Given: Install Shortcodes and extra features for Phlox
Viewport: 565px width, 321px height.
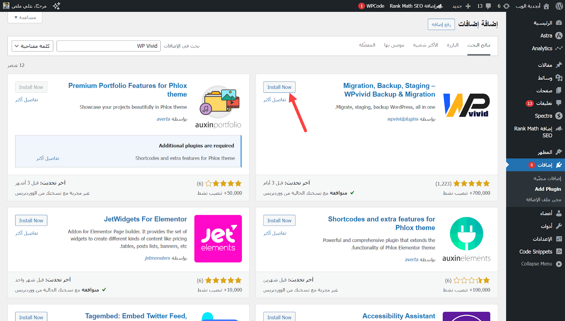Looking at the screenshot, I should coord(279,220).
